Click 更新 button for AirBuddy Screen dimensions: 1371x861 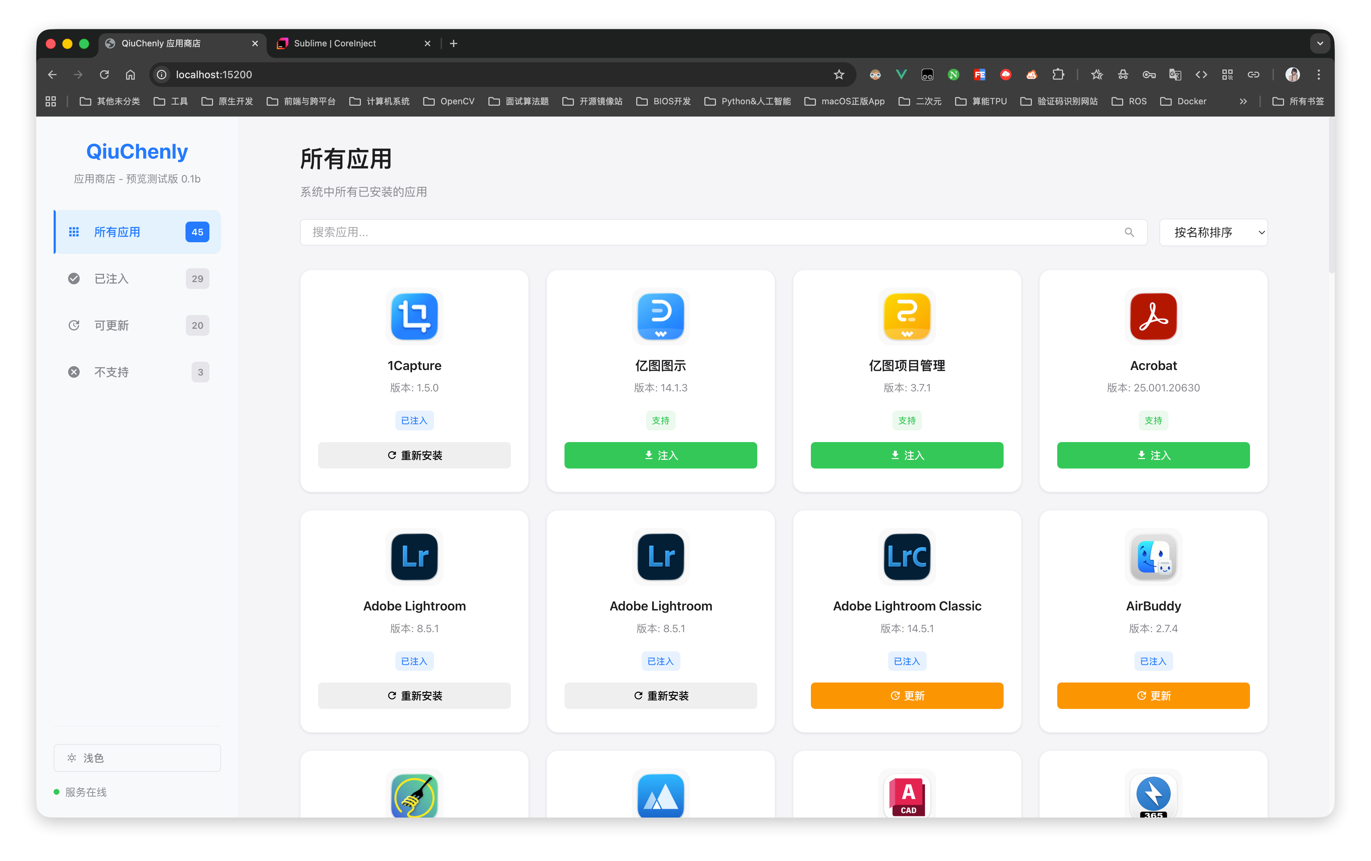[1153, 696]
